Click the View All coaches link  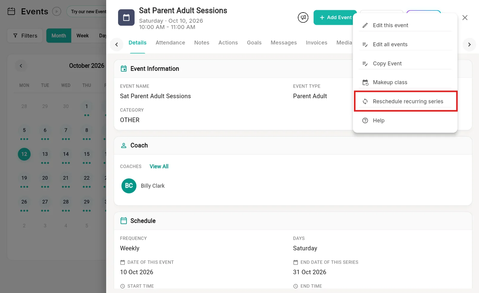[159, 166]
